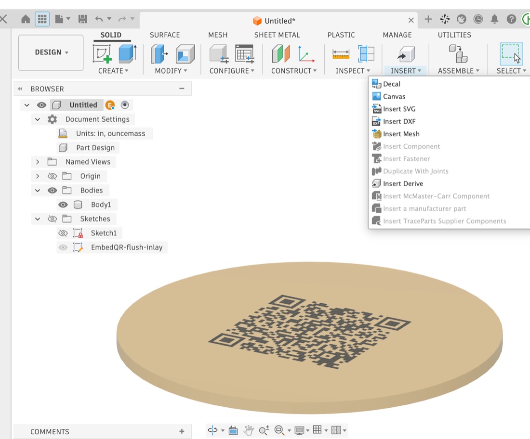
Task: Select the Pan hand tool
Action: point(249,430)
